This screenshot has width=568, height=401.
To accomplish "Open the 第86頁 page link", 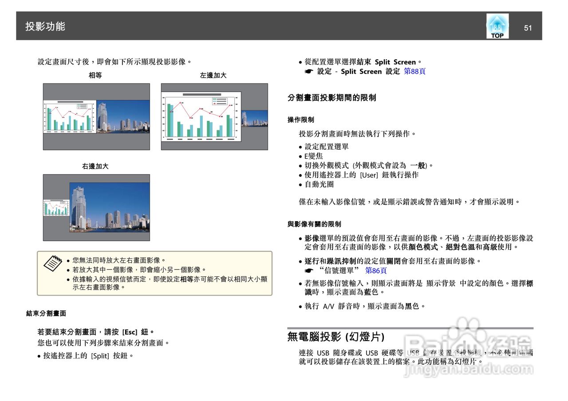I will [376, 270].
